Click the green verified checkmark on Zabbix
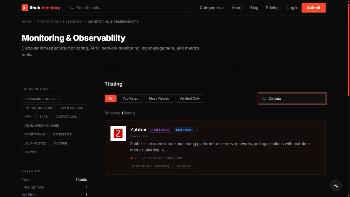 coord(196,130)
